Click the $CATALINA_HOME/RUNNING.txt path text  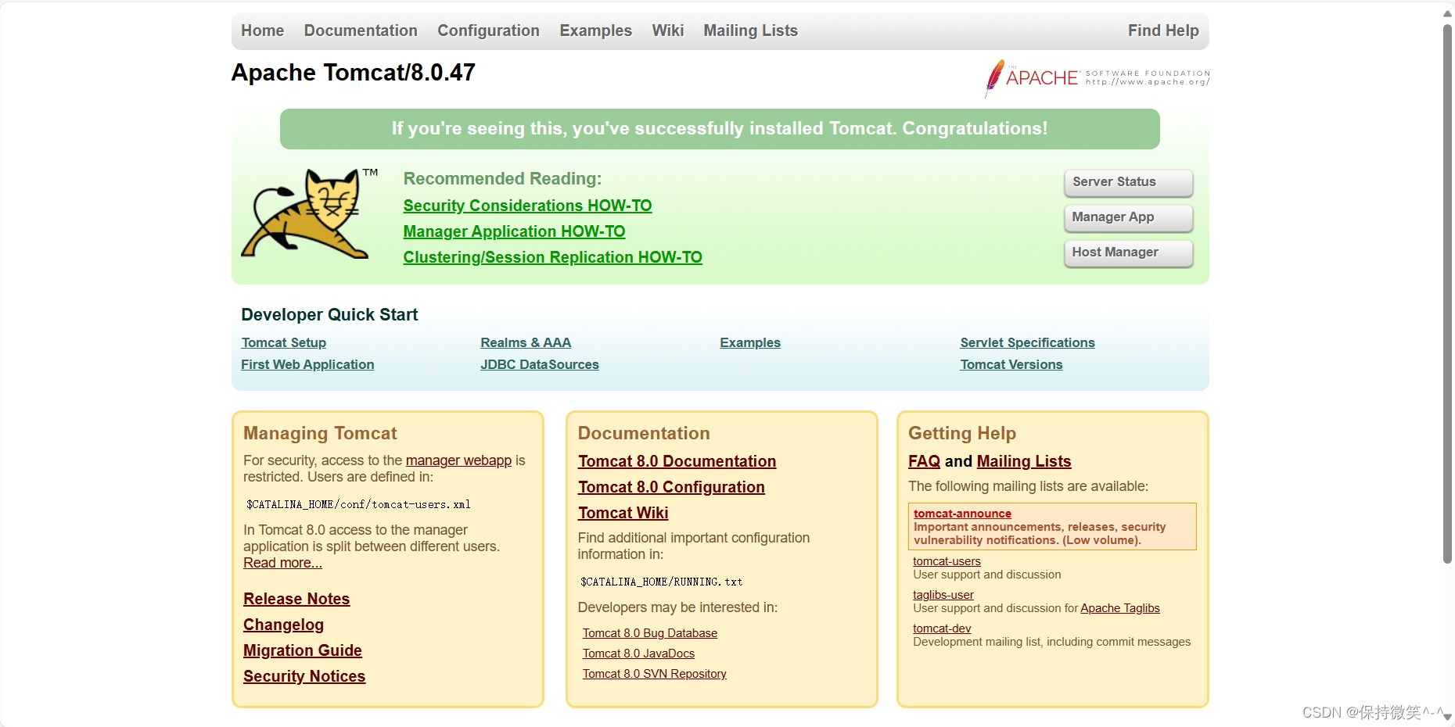pyautogui.click(x=661, y=582)
